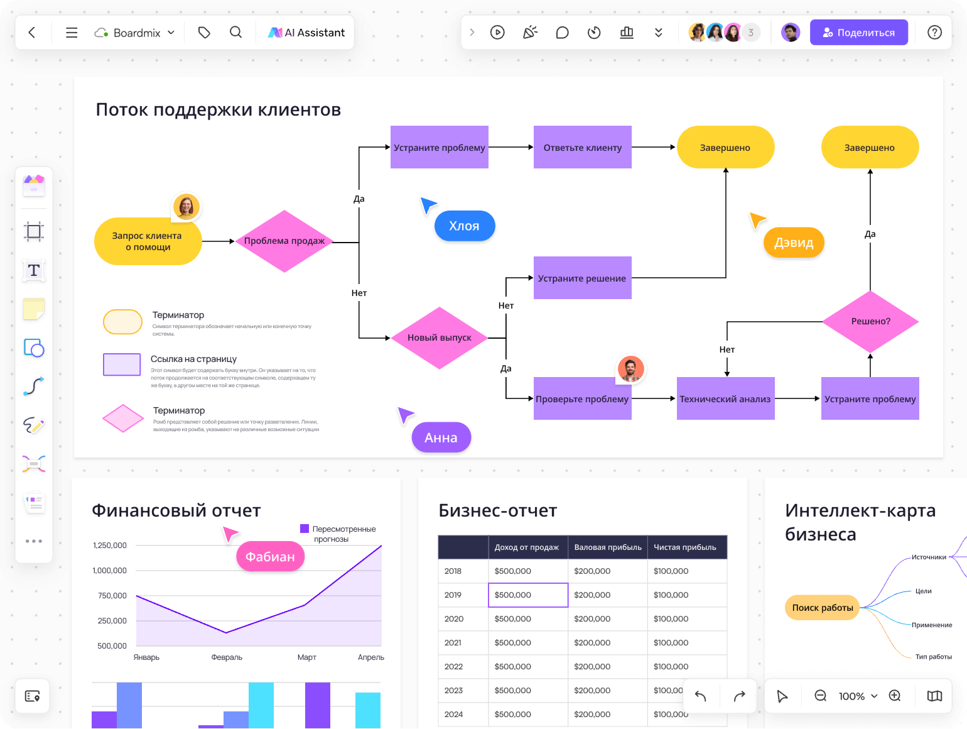The width and height of the screenshot is (967, 729).
Task: Pick the sticky note tool
Action: [x=34, y=309]
